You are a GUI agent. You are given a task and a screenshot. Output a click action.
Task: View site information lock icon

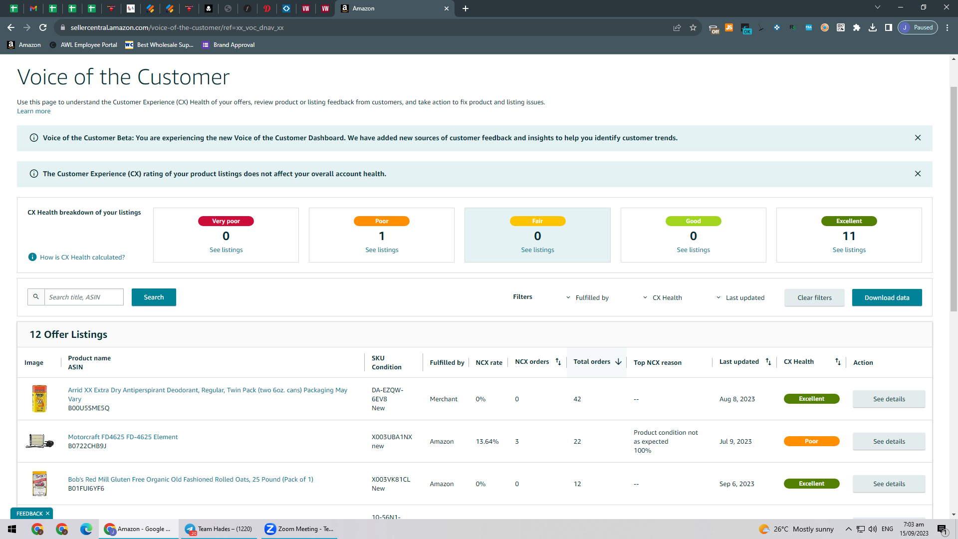click(62, 27)
